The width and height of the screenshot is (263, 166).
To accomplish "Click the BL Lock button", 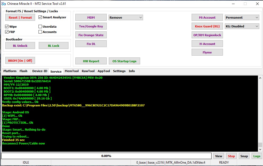I will (54, 45).
